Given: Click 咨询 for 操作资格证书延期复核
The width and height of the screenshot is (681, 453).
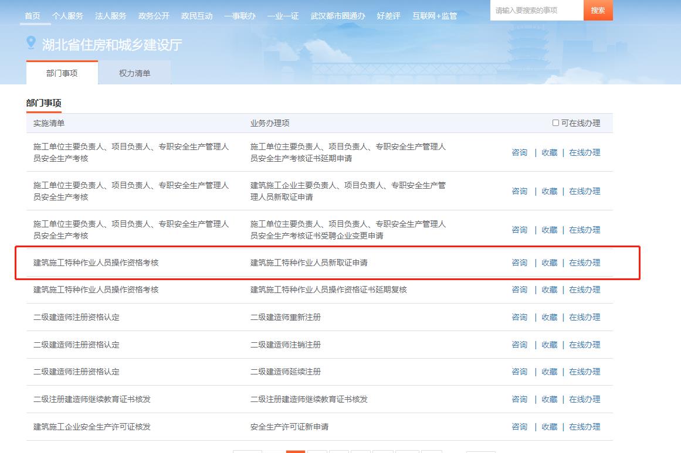Looking at the screenshot, I should coord(520,290).
